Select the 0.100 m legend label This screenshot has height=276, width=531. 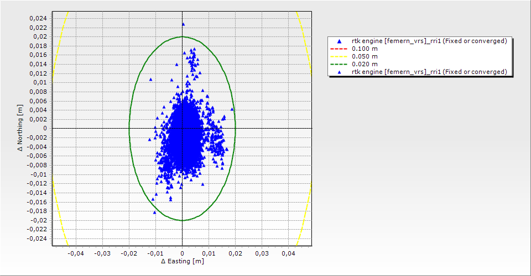click(x=365, y=49)
